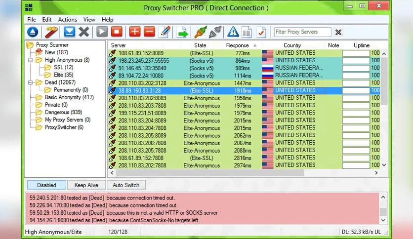Image resolution: width=413 pixels, height=239 pixels.
Task: Click the Response column sort arrow
Action: coord(255,45)
